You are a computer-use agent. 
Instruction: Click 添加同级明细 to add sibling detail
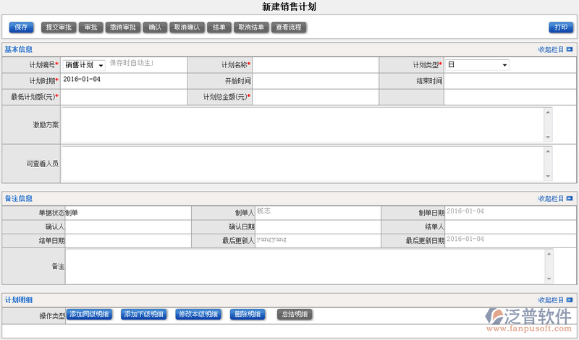click(x=89, y=314)
